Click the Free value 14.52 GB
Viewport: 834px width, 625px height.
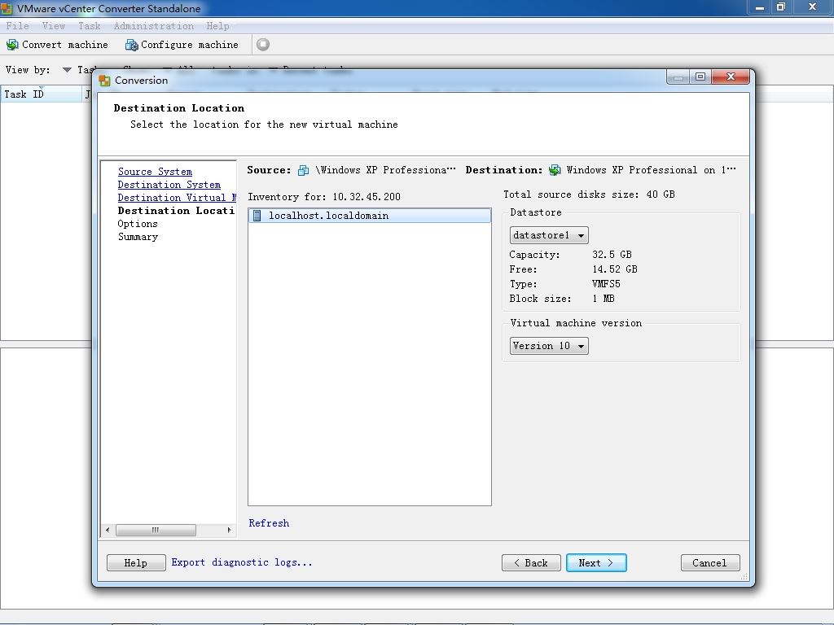point(614,269)
